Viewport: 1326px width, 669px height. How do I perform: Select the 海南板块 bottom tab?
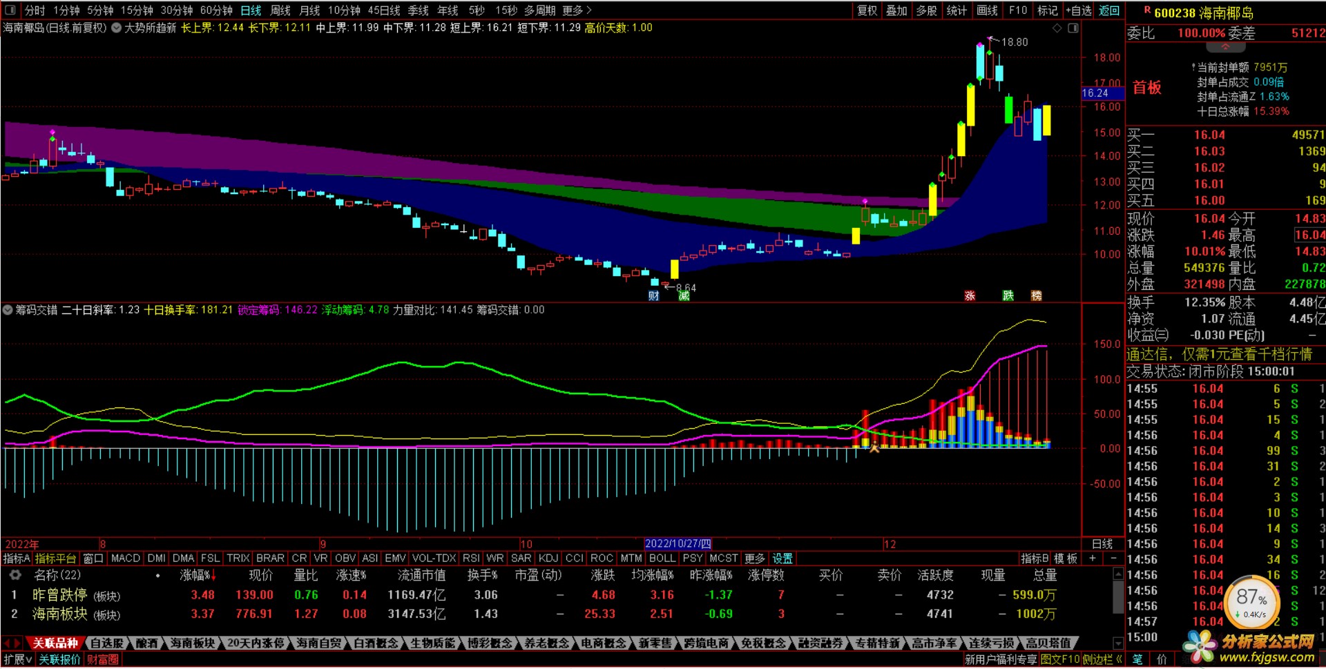pyautogui.click(x=192, y=643)
